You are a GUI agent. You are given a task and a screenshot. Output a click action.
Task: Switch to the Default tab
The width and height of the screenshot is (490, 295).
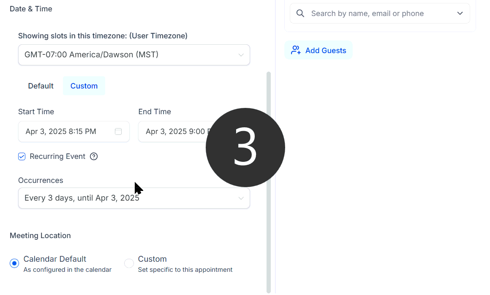pos(41,86)
